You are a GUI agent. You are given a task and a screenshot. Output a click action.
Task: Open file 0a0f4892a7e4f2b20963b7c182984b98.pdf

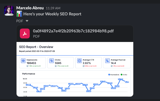pyautogui.click(x=73, y=31)
